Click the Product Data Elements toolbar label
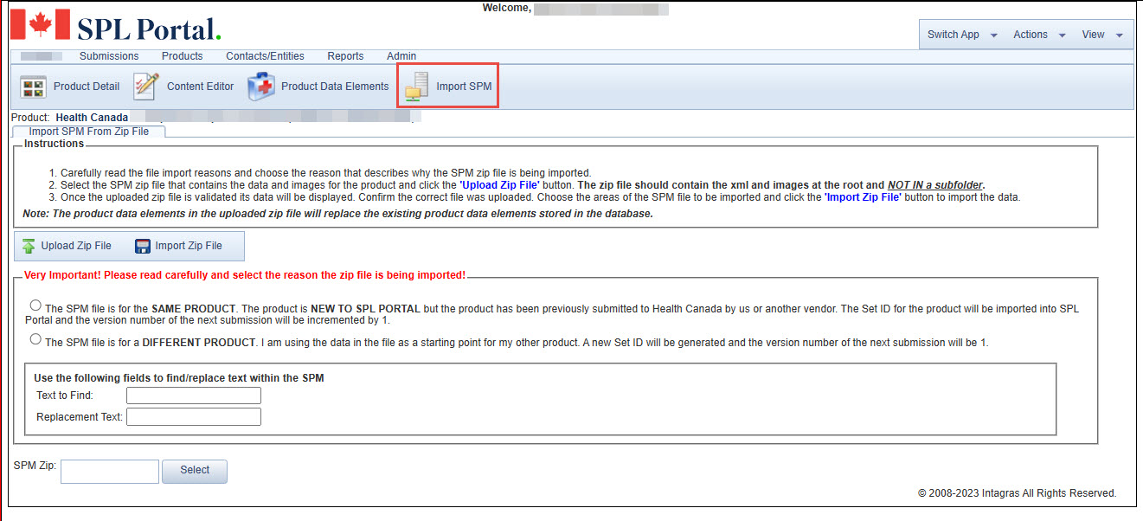Viewport: 1143px width, 521px height. (x=335, y=87)
